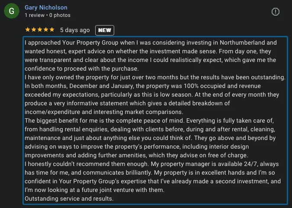Click the first rating star
This screenshot has width=292, height=208.
pos(28,29)
